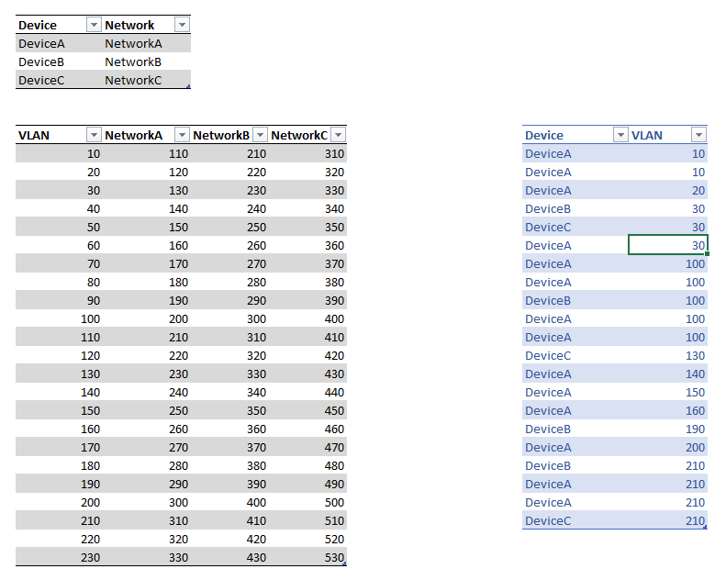The width and height of the screenshot is (726, 580).
Task: Select the cell containing 530
Action: [x=334, y=557]
